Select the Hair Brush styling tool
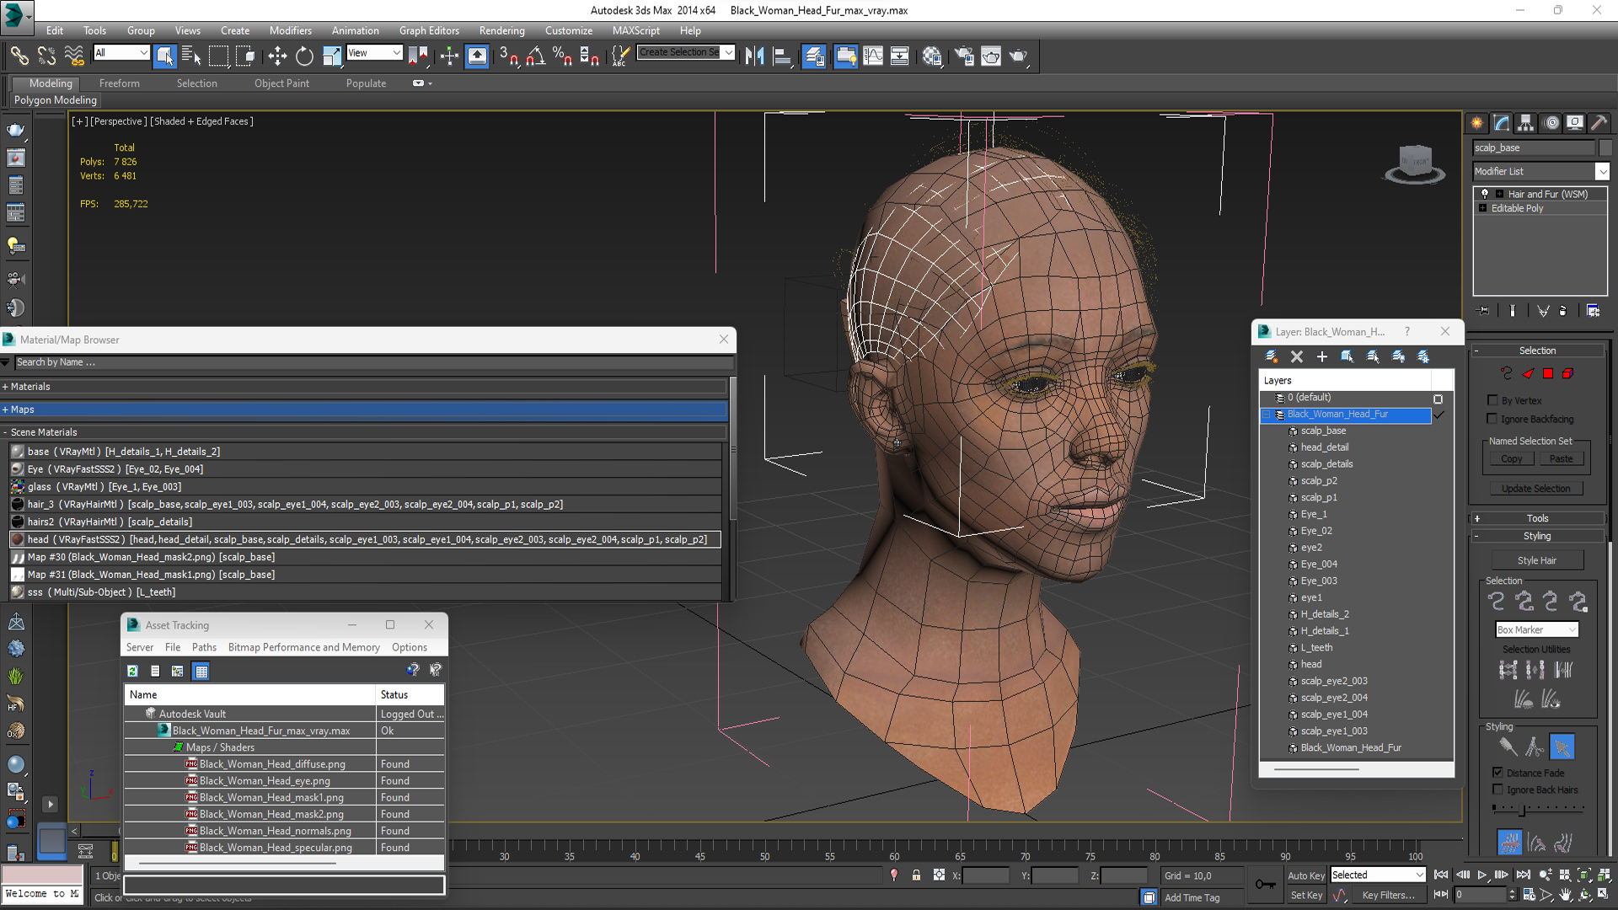Screen dimensions: 1618x910 [x=1508, y=747]
